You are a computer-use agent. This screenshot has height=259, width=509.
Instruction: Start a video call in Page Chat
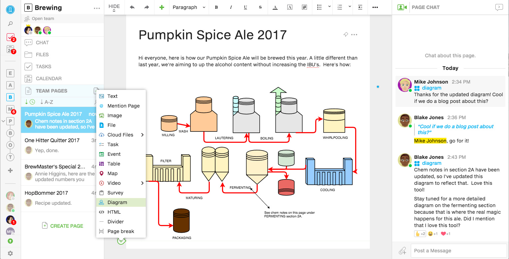[402, 7]
